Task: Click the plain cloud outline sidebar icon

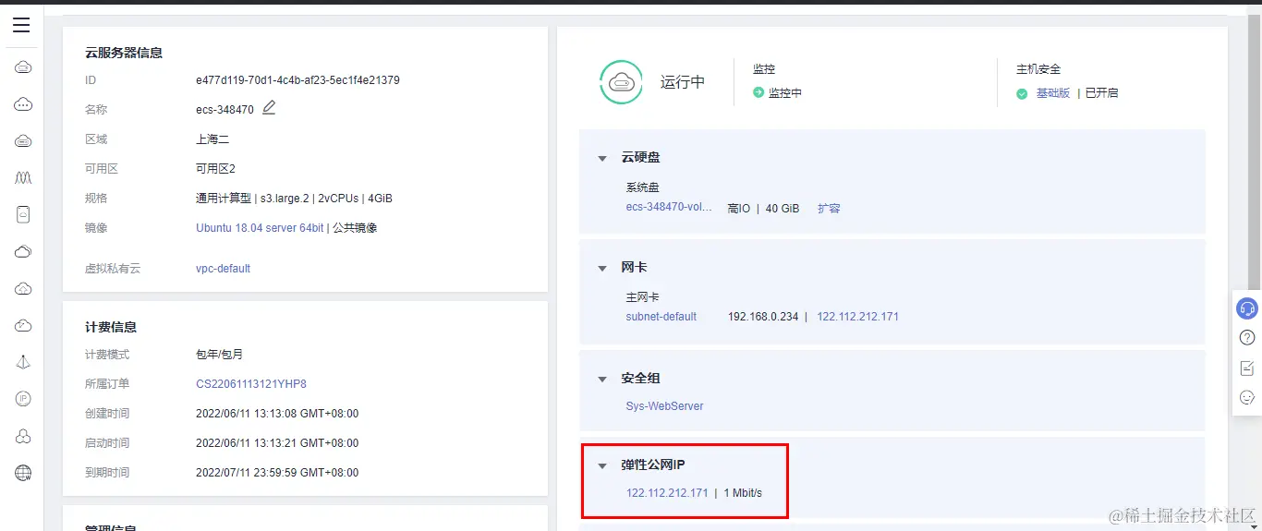Action: (x=23, y=251)
